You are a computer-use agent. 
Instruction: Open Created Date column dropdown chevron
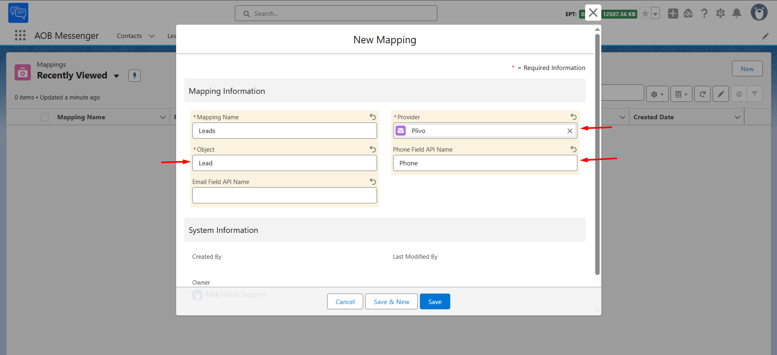click(x=737, y=117)
